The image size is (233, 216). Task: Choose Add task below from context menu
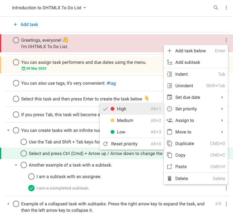(196, 51)
